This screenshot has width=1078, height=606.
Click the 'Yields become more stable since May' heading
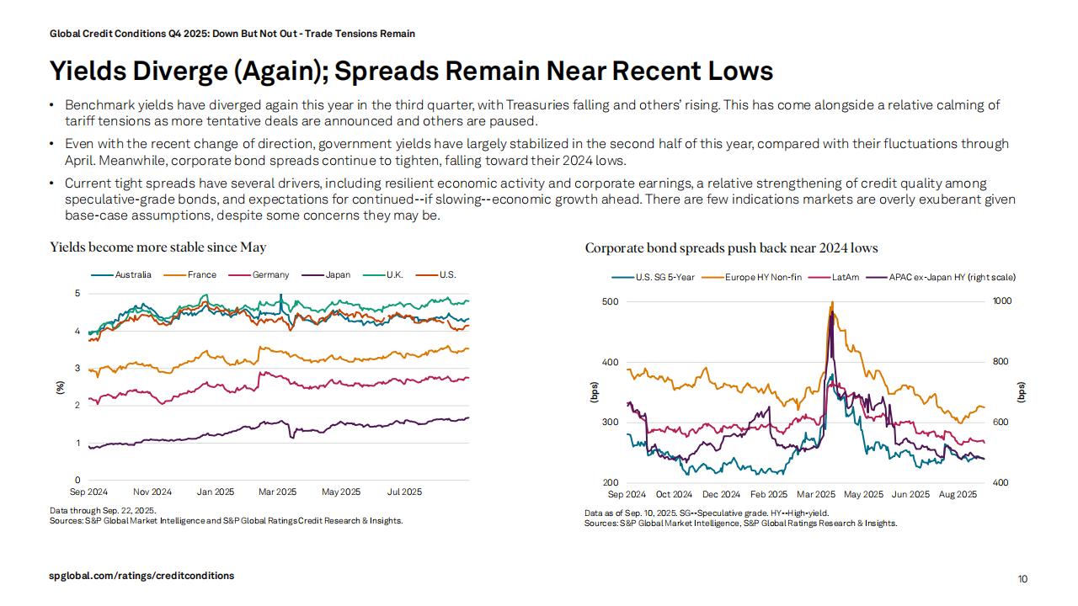[158, 247]
